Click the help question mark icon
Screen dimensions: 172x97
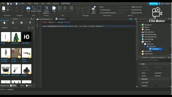click(x=159, y=4)
